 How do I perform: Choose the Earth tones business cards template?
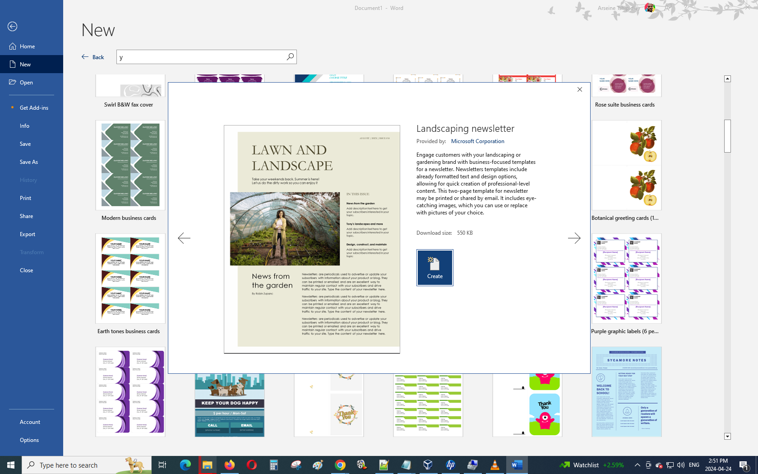pyautogui.click(x=130, y=279)
